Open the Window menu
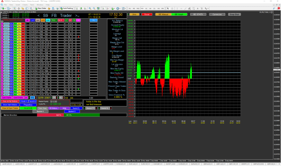Screen dimensions: 281x166 [x=40, y=4]
